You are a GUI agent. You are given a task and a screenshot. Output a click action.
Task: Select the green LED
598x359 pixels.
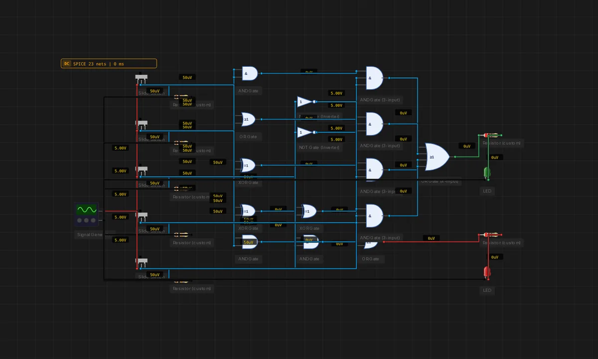click(x=487, y=173)
